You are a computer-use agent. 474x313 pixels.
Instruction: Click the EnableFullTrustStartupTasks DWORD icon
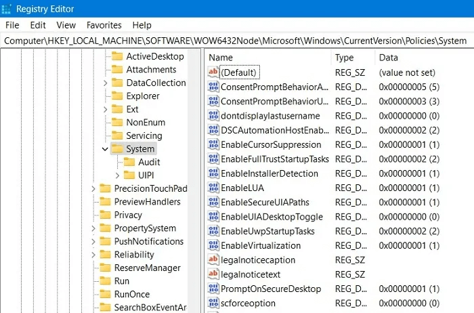pyautogui.click(x=213, y=159)
